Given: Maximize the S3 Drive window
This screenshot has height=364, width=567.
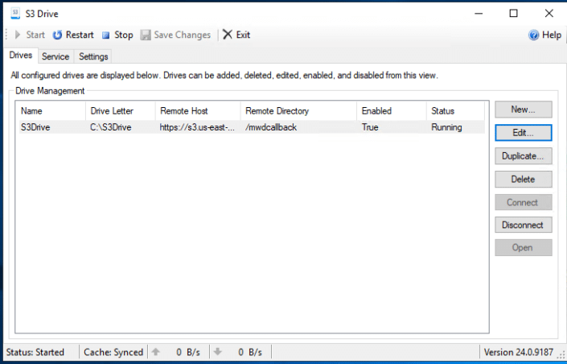Looking at the screenshot, I should [514, 13].
